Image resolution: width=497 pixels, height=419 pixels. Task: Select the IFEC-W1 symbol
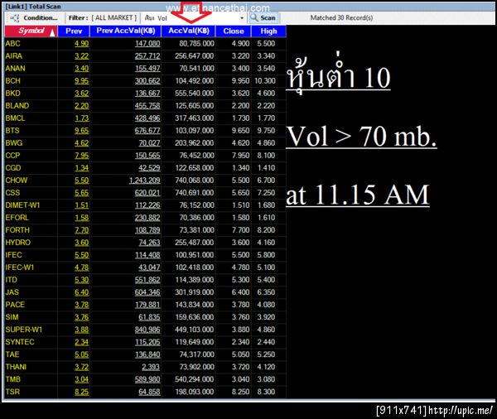(x=19, y=267)
